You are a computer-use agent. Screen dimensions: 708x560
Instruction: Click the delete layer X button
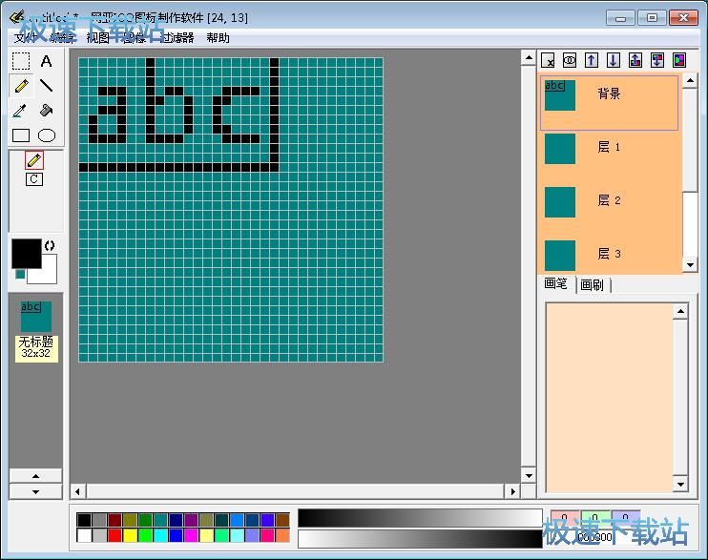tap(548, 60)
